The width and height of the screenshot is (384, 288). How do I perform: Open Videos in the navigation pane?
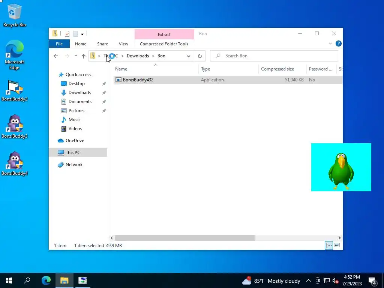75,129
